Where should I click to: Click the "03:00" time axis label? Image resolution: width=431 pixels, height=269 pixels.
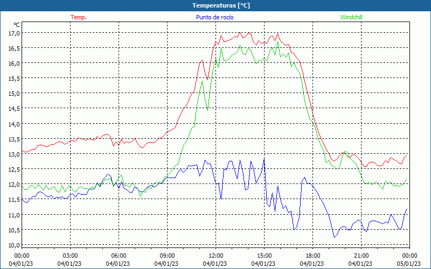(x=71, y=256)
